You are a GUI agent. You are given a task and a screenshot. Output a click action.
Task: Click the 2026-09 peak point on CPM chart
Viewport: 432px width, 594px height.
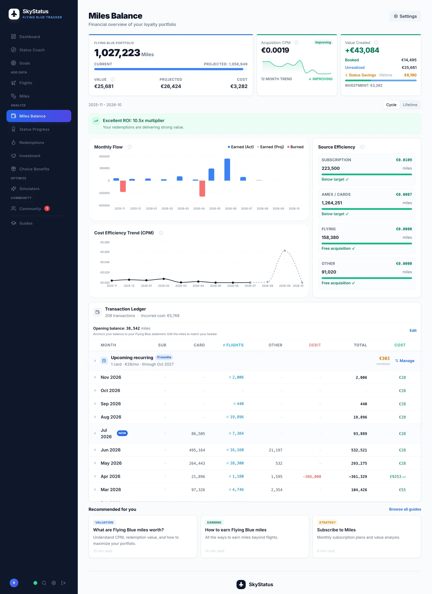(x=285, y=251)
